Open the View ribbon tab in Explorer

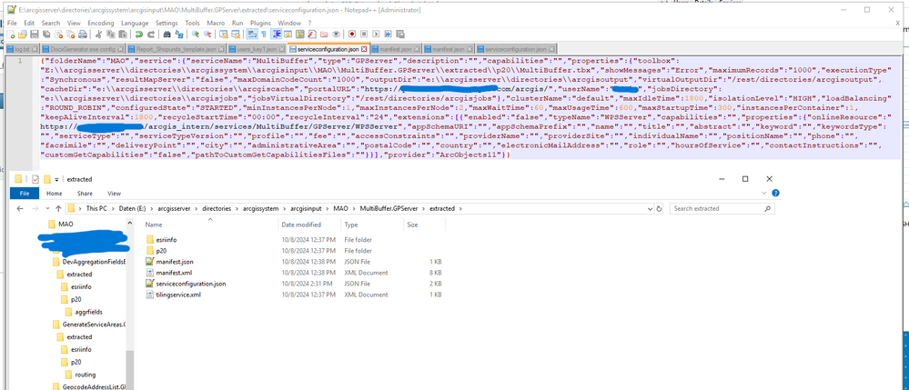114,193
